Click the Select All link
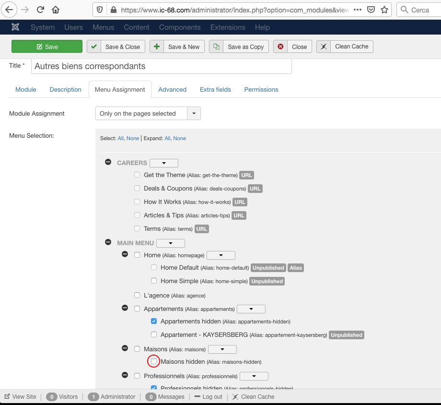This screenshot has height=405, width=441. point(120,138)
